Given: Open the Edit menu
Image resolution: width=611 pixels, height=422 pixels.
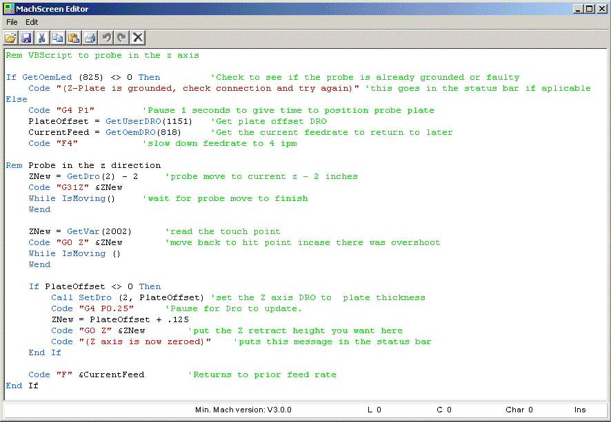Looking at the screenshot, I should point(32,22).
